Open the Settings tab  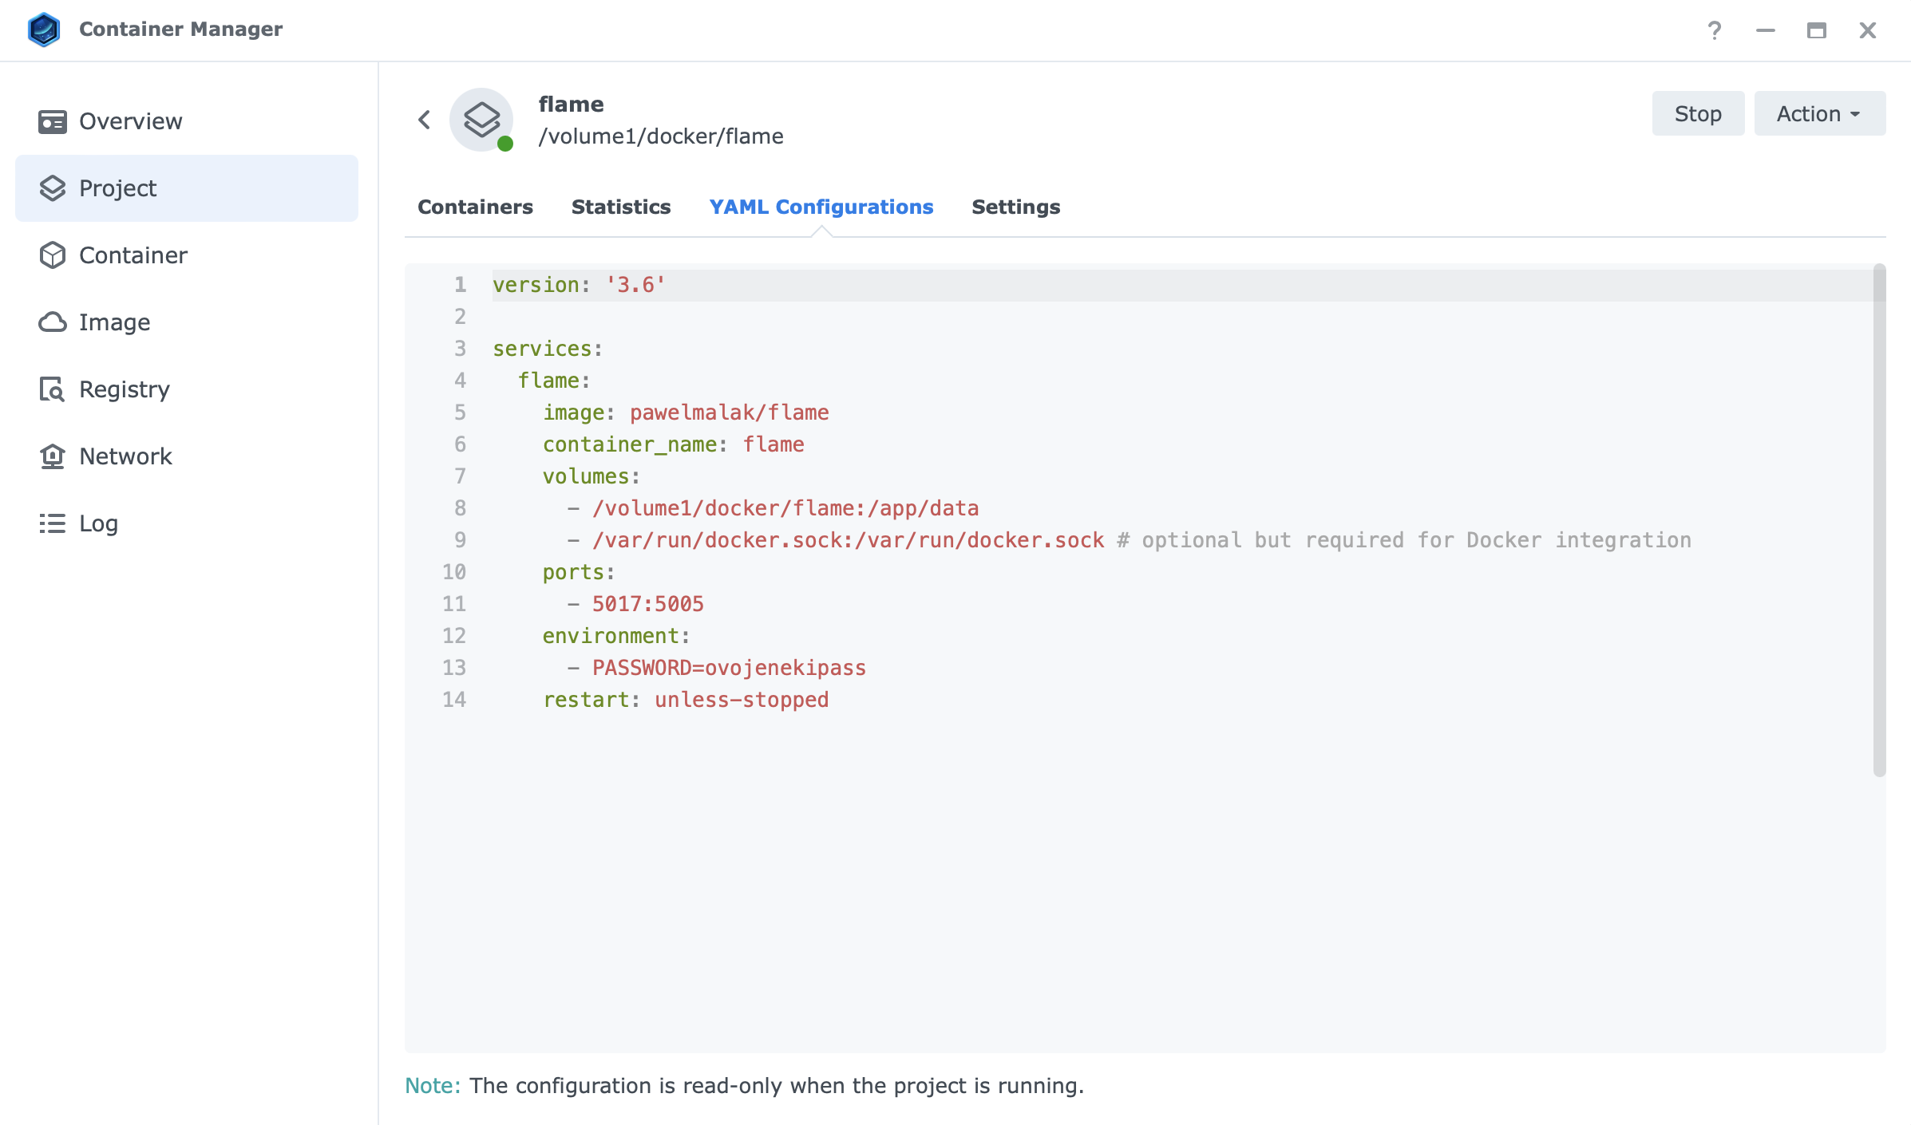coord(1016,207)
